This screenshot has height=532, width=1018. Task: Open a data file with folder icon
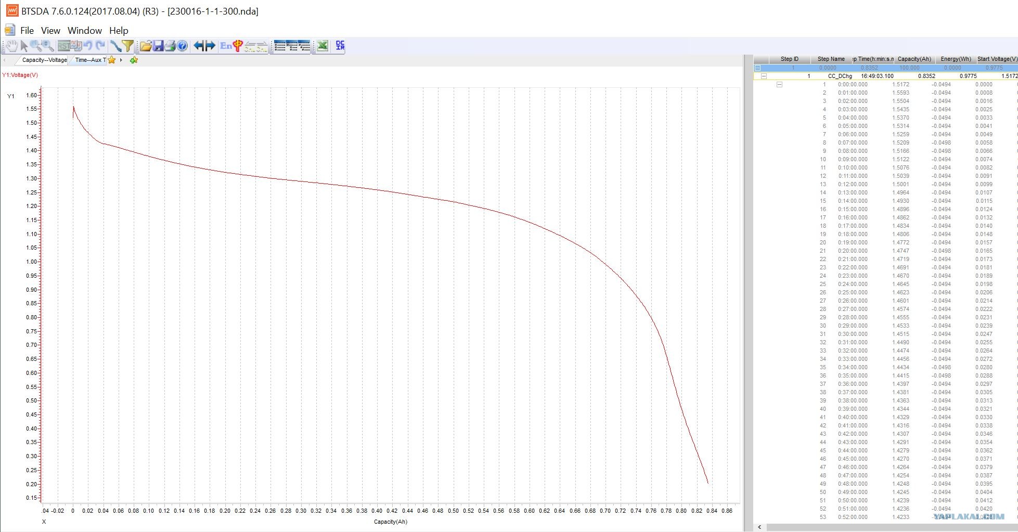point(146,46)
